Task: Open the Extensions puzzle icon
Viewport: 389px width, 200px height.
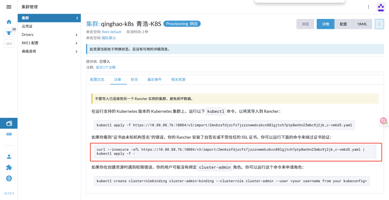Action: (9, 167)
